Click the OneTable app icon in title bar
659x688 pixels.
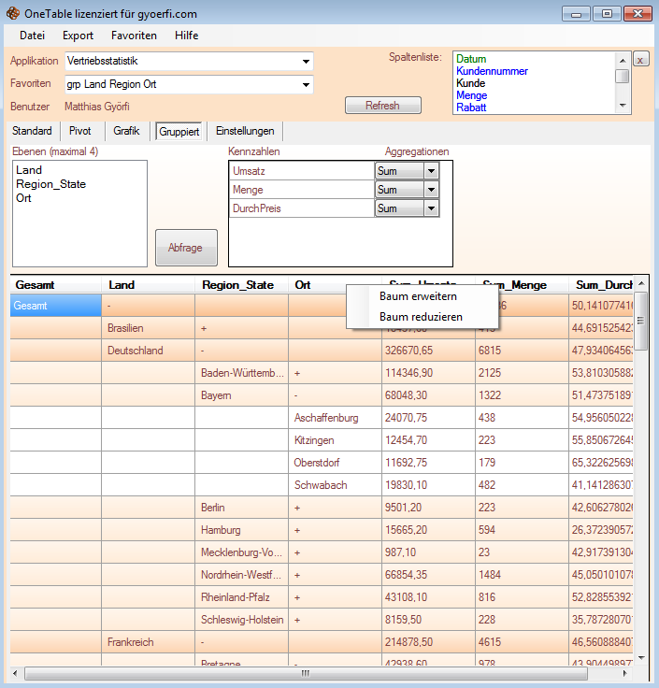tap(12, 13)
